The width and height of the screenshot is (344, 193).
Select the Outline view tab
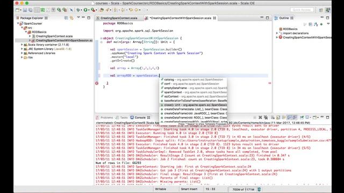point(284,18)
